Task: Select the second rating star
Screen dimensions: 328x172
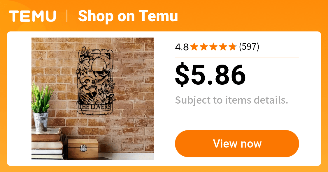Action: [204, 47]
